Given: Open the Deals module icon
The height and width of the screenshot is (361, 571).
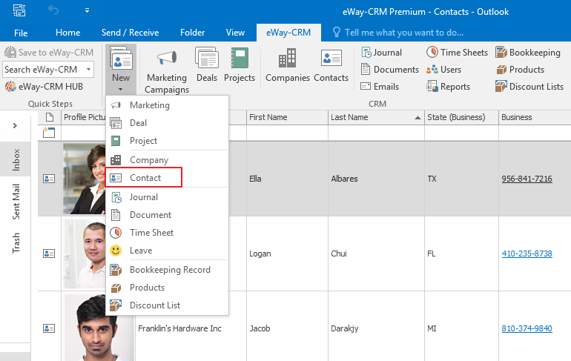Looking at the screenshot, I should point(207,64).
